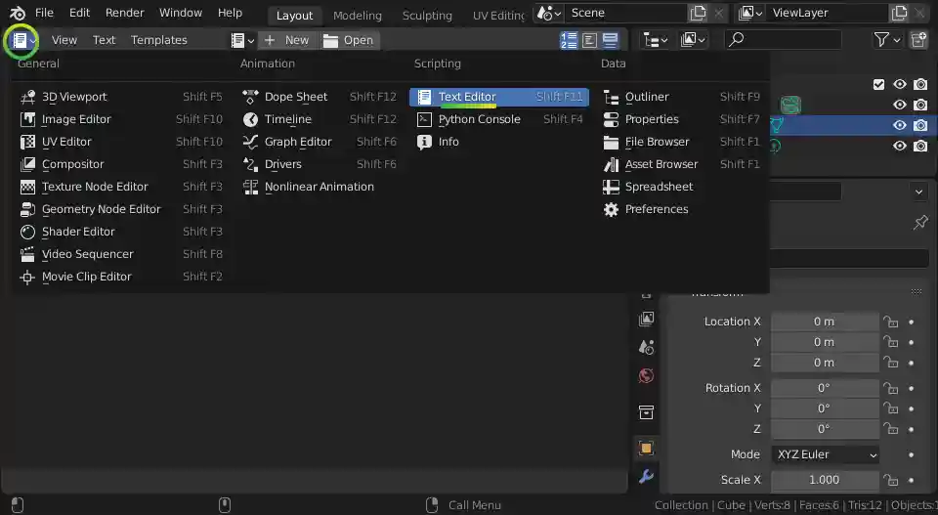Click the new collection icon in Outliner

click(x=918, y=40)
